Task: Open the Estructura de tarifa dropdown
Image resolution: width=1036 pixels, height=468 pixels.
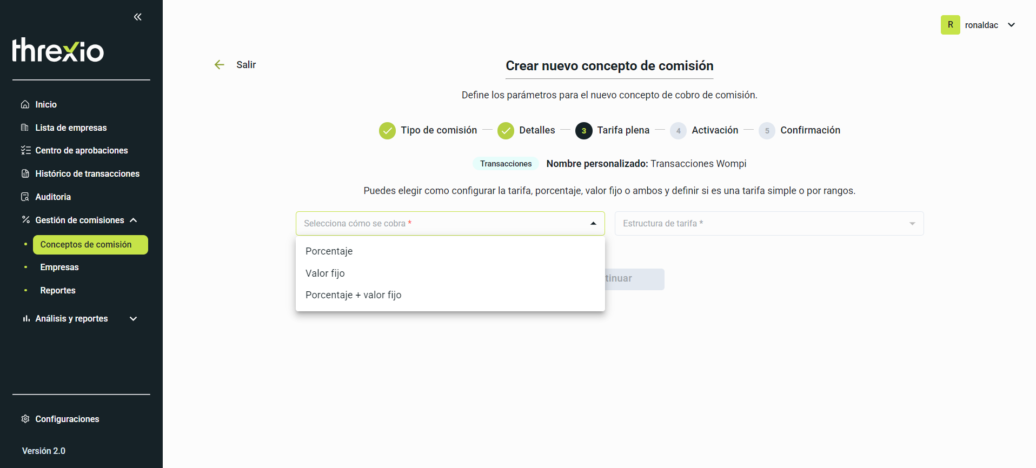Action: point(769,223)
